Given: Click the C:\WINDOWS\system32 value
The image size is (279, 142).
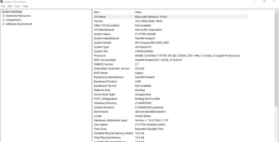Looking at the screenshot, I should point(149,107).
